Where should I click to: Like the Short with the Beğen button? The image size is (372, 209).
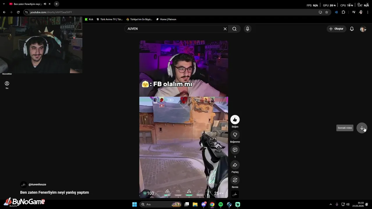235,120
